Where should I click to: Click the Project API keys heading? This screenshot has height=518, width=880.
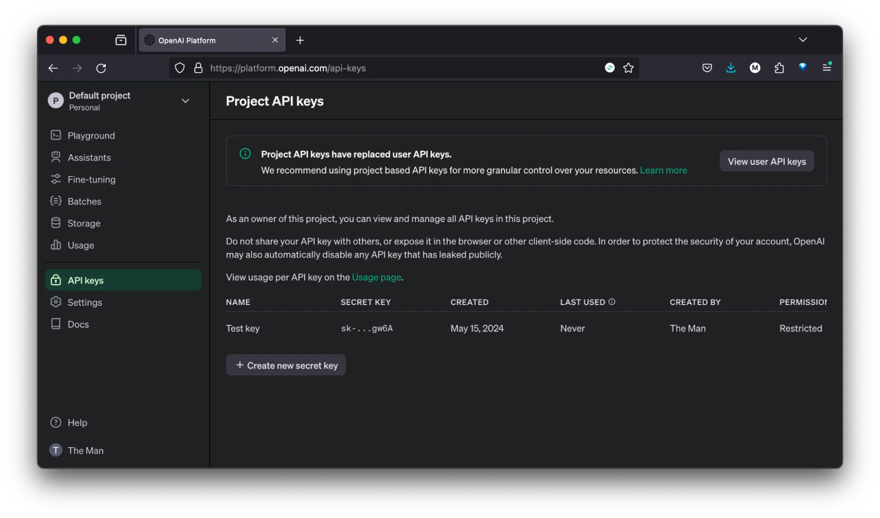(275, 101)
